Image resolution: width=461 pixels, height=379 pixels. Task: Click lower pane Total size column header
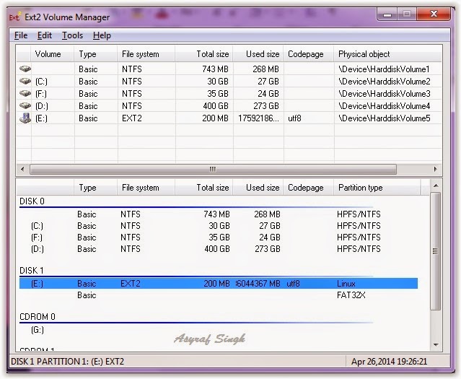pos(203,188)
